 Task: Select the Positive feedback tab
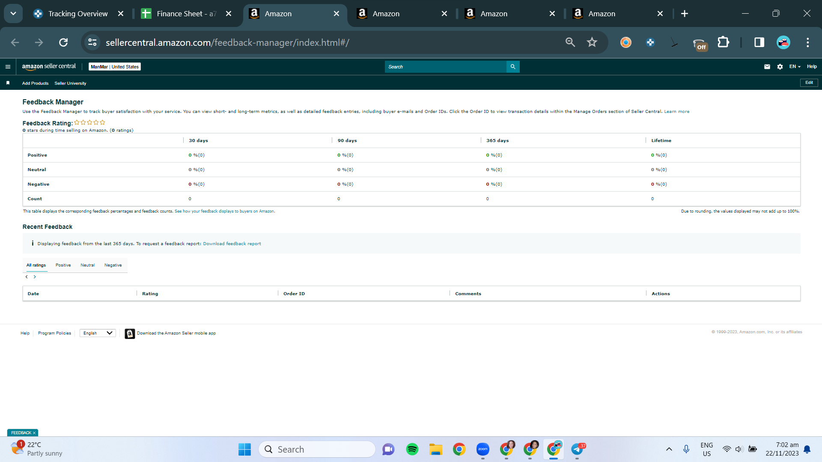[63, 265]
